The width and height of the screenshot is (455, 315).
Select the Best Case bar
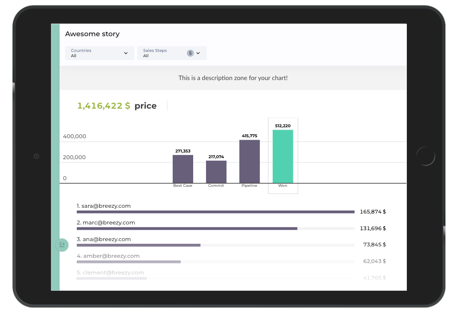[183, 169]
